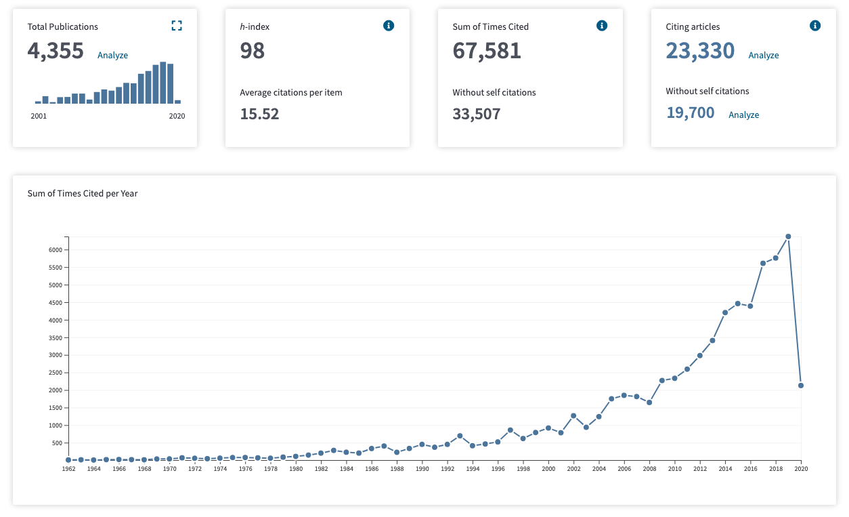Click Analyze next to Total Publications 4,355
This screenshot has width=849, height=517.
112,56
